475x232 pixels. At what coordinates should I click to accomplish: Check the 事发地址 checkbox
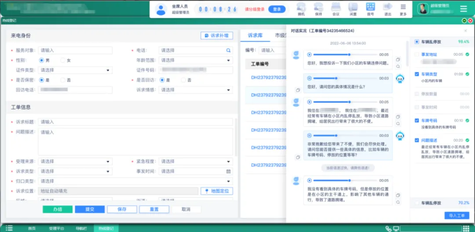tap(417, 54)
